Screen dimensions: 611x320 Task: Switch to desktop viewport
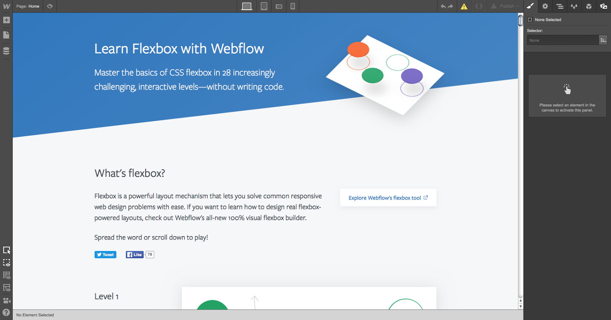(247, 6)
